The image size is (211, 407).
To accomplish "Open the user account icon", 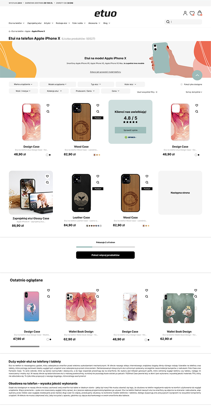I will pyautogui.click(x=185, y=13).
